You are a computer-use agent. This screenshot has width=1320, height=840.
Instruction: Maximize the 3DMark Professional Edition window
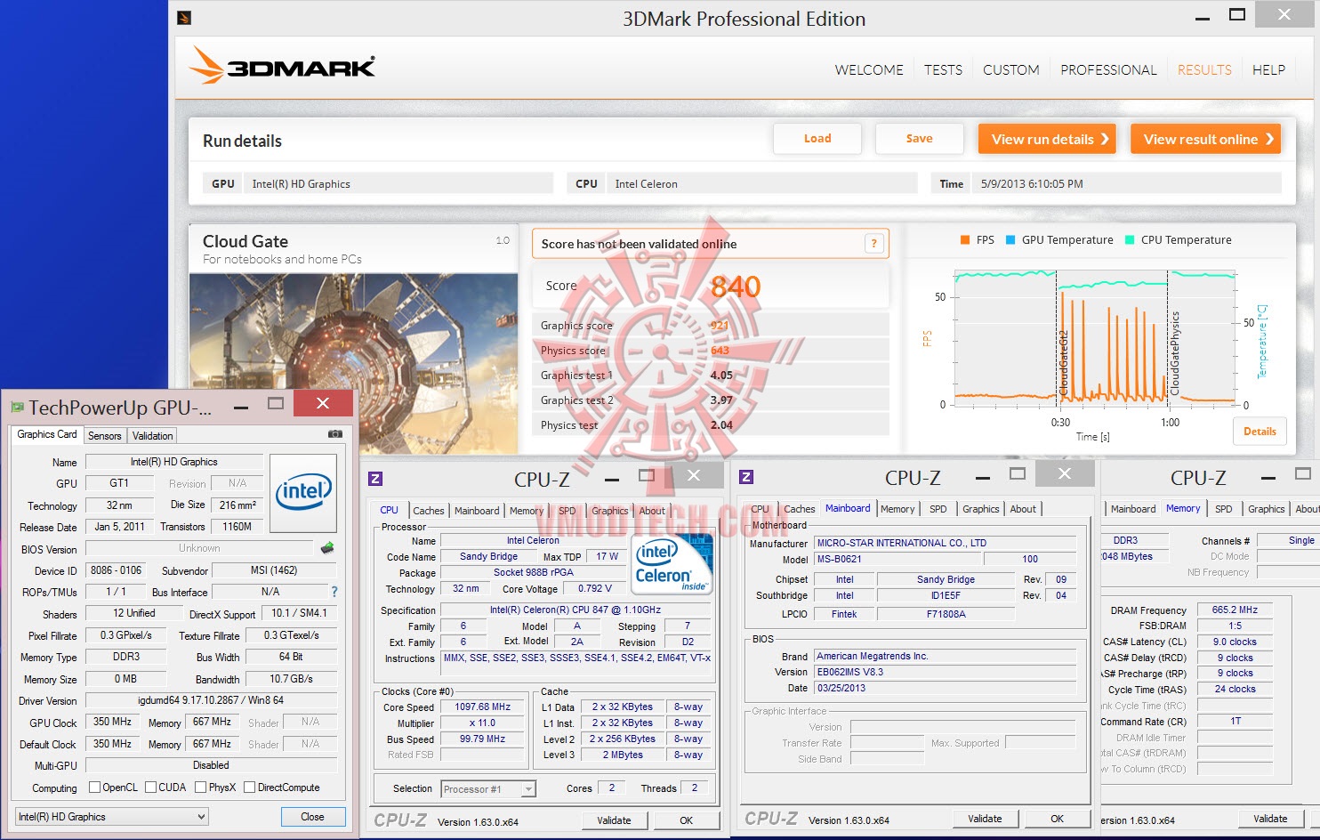tap(1237, 15)
